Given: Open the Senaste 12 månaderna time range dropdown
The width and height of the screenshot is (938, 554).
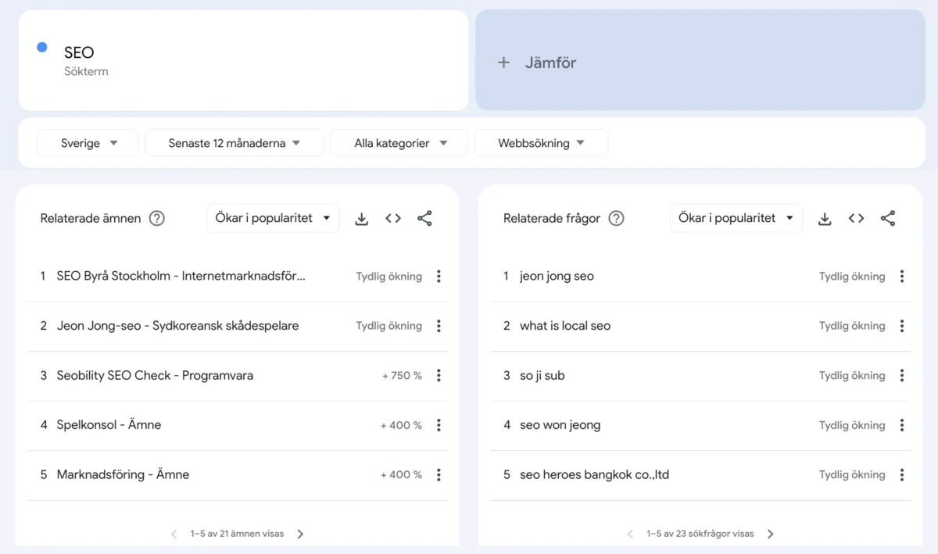Looking at the screenshot, I should 234,143.
